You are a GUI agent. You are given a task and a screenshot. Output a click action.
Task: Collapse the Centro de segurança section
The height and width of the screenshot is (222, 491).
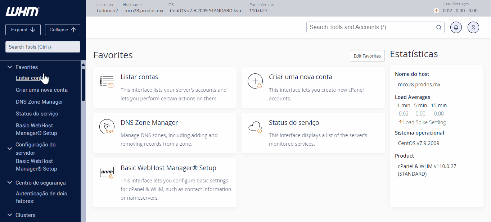coord(10,183)
